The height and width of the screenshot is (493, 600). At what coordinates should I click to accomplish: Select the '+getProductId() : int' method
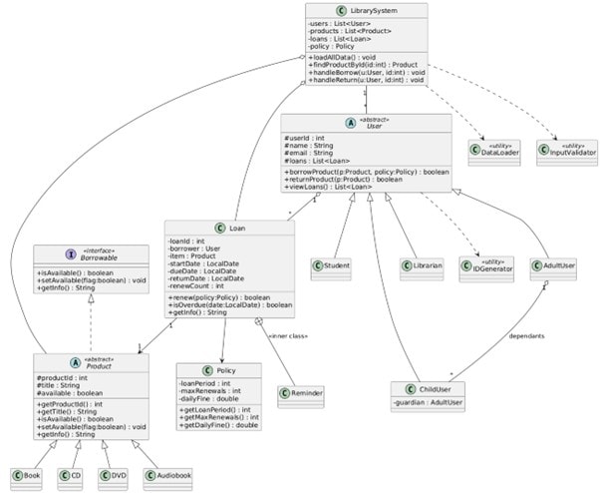69,404
